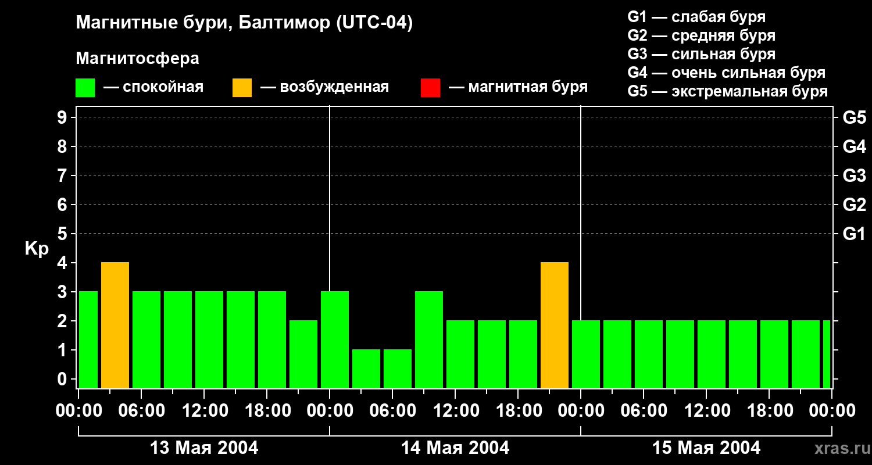Click the green "спокойная" legend swatch
The image size is (872, 465).
point(85,88)
